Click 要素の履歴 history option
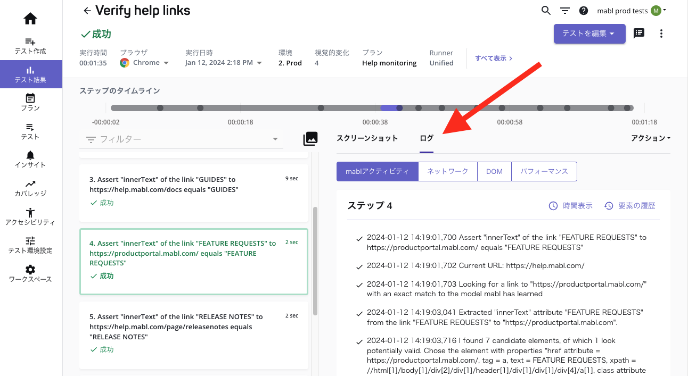 coord(630,205)
